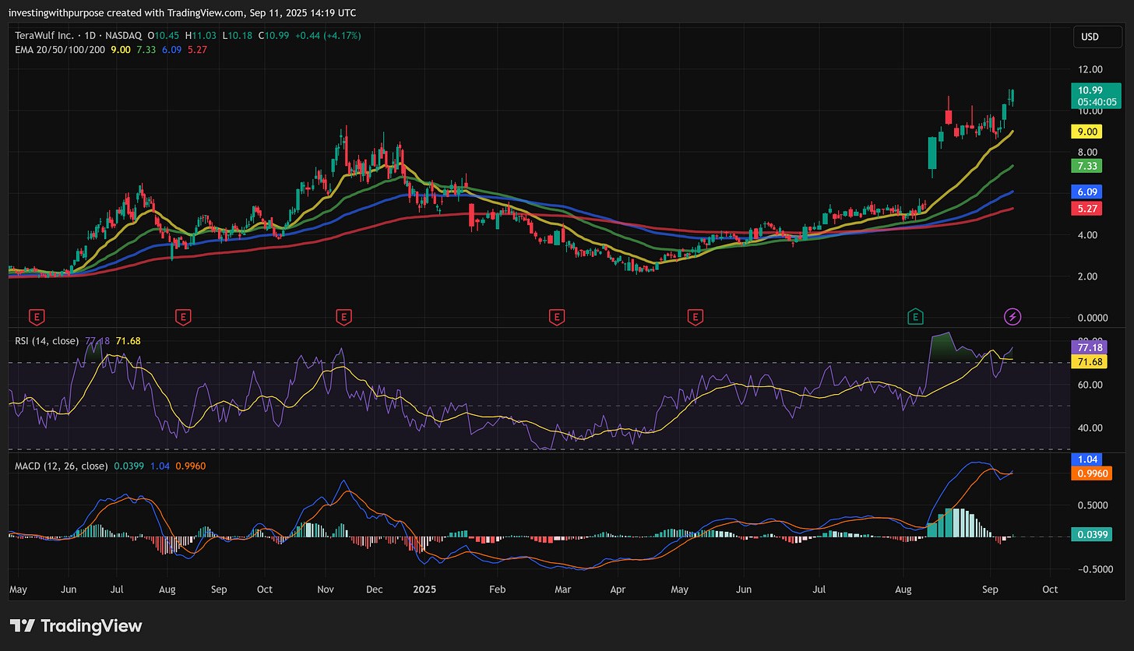
Task: Click the green earnings marker near August 2025
Action: pos(916,316)
